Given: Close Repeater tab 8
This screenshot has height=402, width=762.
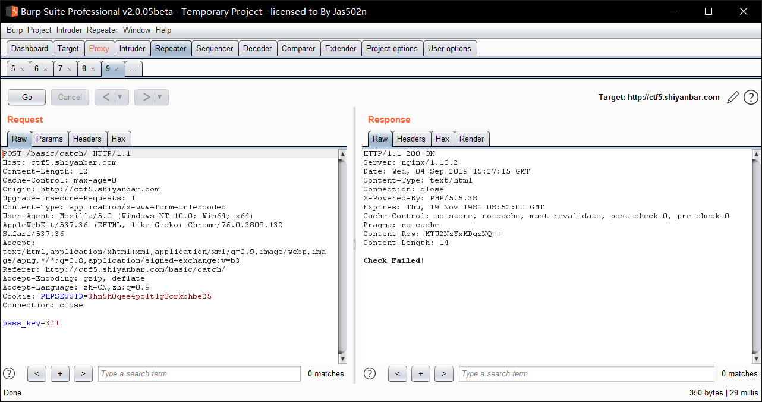Looking at the screenshot, I should click(93, 70).
